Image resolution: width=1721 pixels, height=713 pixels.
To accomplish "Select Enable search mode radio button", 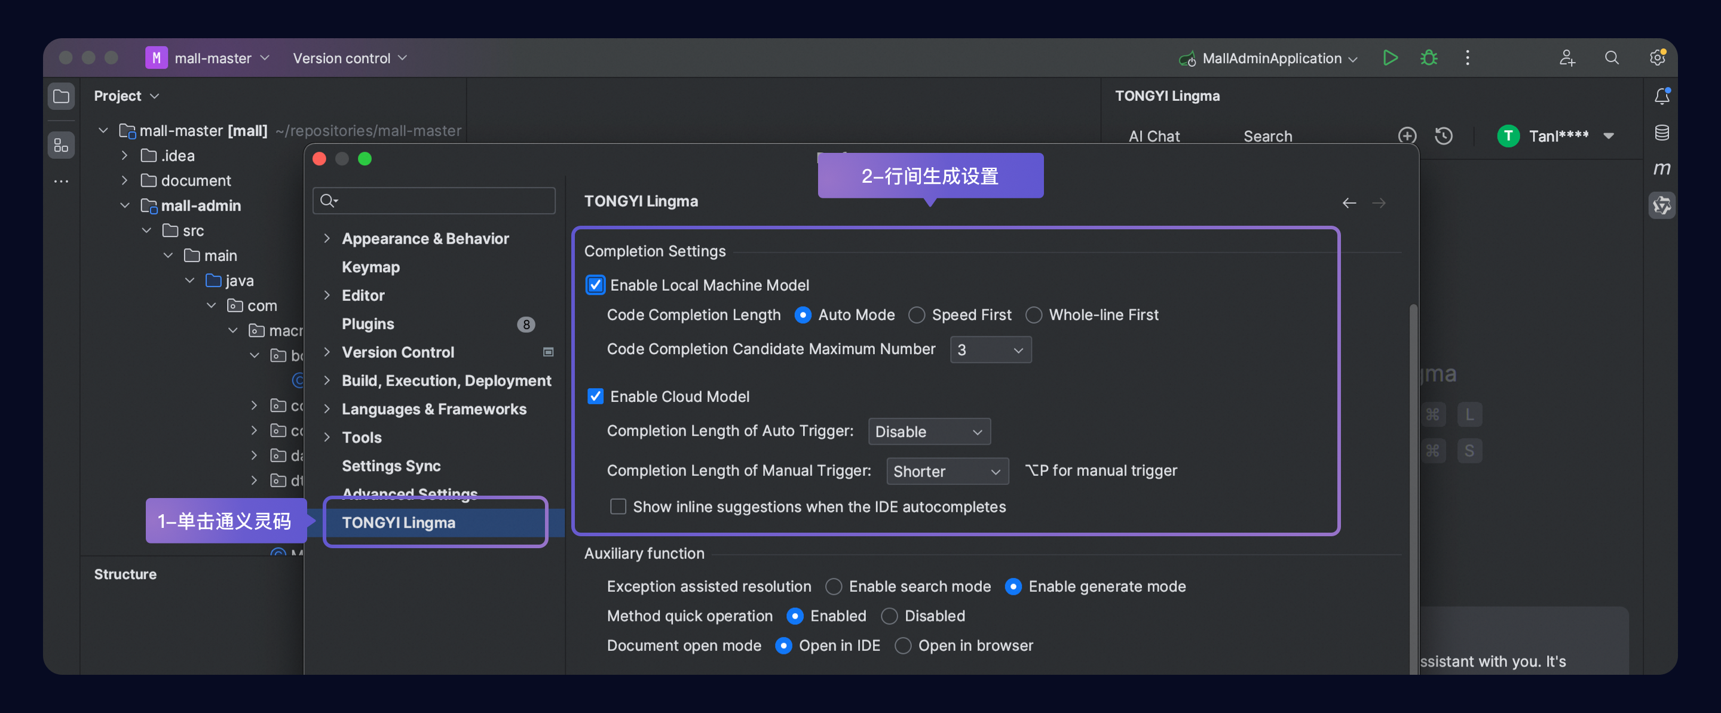I will click(833, 587).
